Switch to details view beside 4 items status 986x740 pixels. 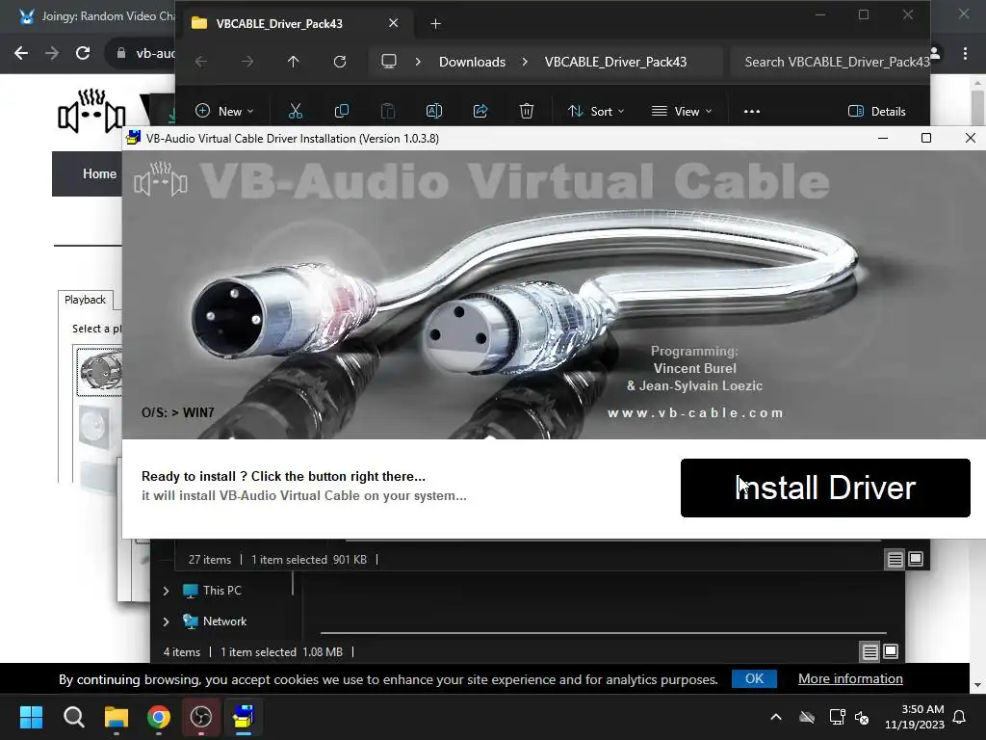pyautogui.click(x=870, y=652)
